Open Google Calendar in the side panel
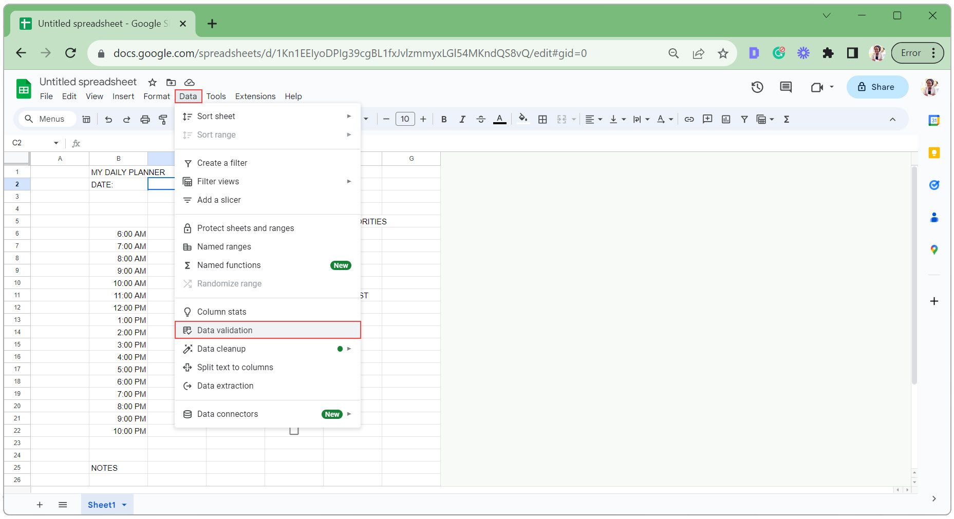This screenshot has width=954, height=519. [934, 119]
